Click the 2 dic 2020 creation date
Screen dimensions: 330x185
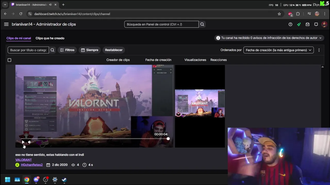[60, 165]
